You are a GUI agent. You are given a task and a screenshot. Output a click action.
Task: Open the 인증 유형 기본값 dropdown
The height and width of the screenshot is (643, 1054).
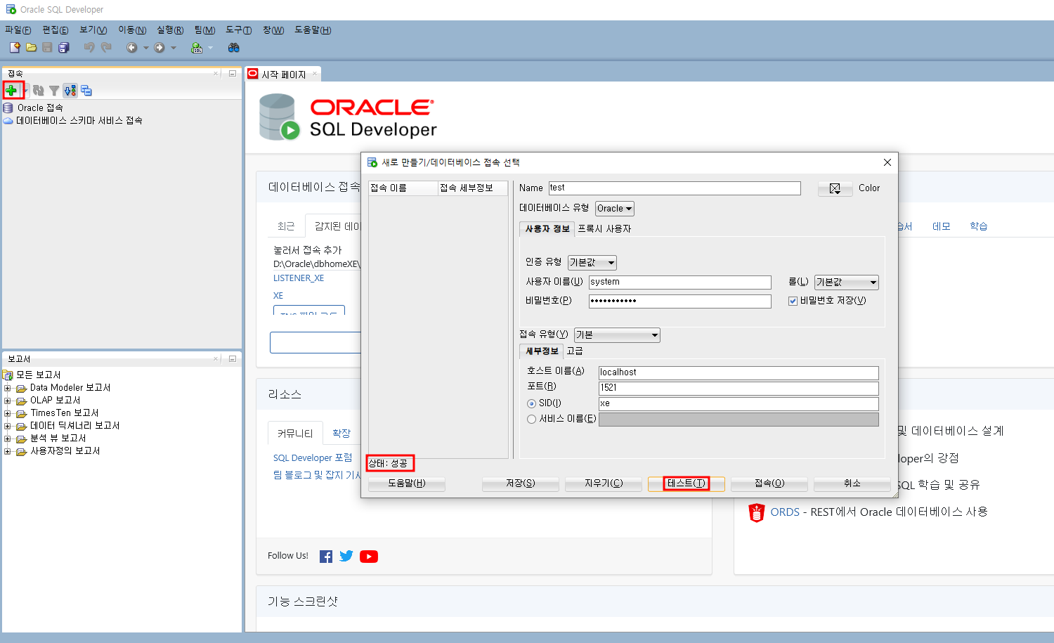(x=592, y=263)
